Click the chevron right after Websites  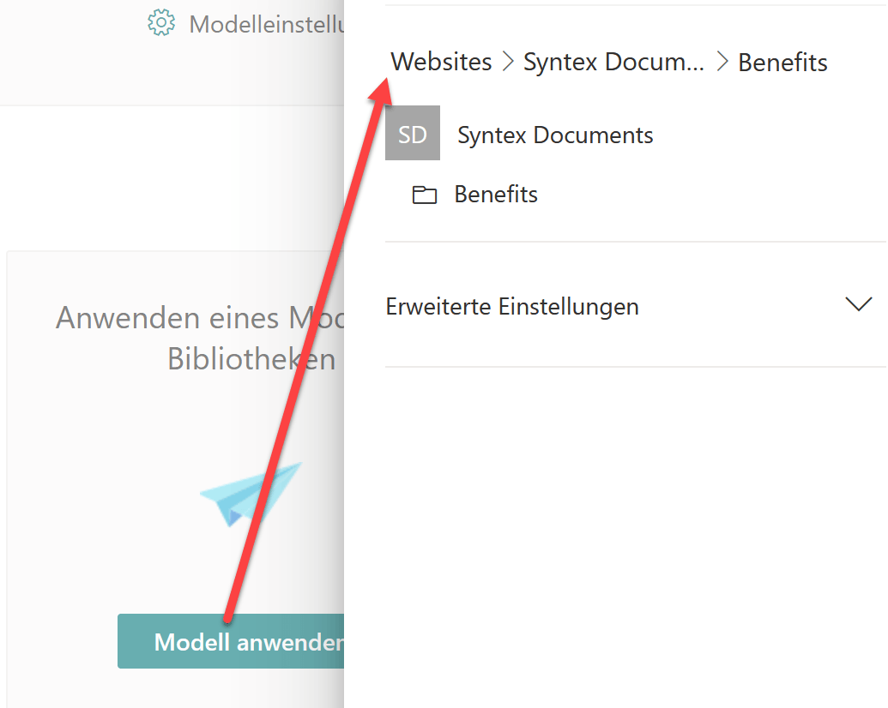coord(508,62)
